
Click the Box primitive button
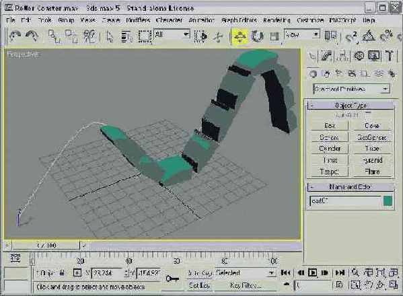click(330, 126)
